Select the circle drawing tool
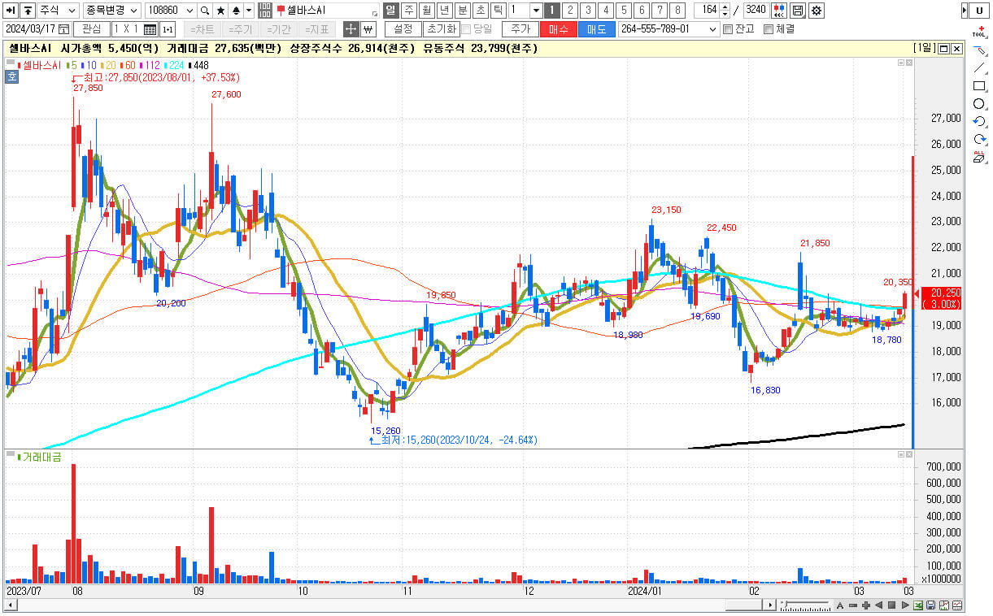This screenshot has height=616, width=993. pyautogui.click(x=979, y=104)
